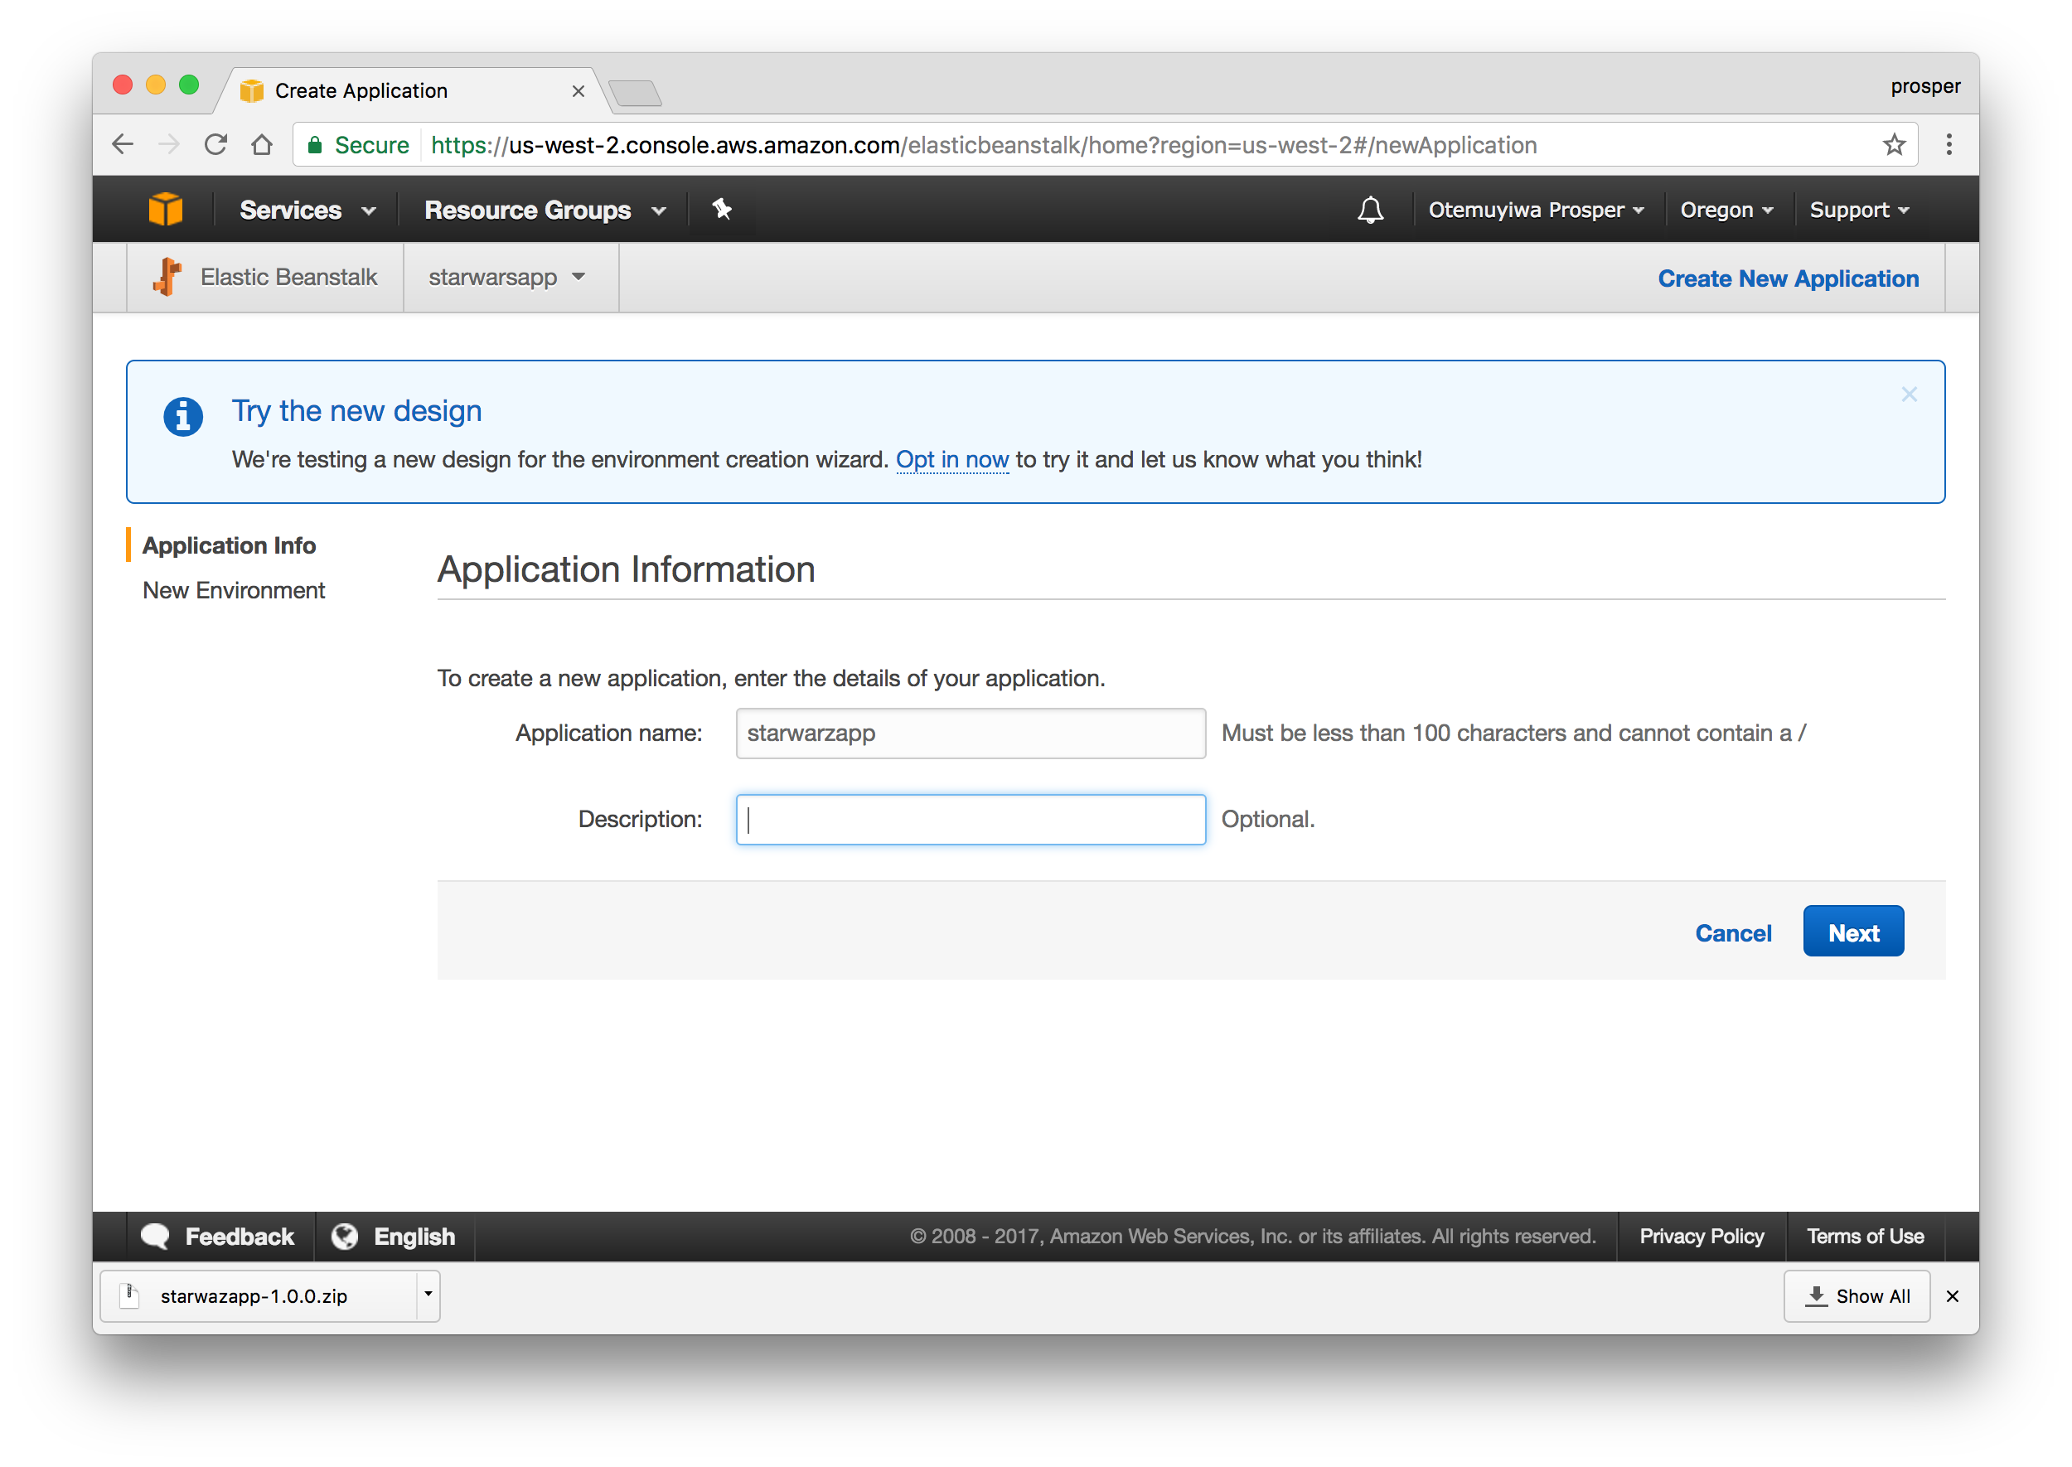Open the Resource Groups dropdown
The height and width of the screenshot is (1467, 2072).
pos(545,210)
